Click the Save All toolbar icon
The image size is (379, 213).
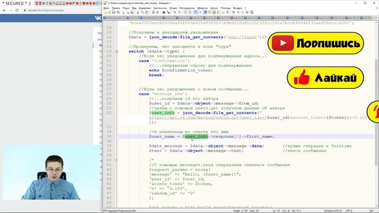(x=118, y=12)
